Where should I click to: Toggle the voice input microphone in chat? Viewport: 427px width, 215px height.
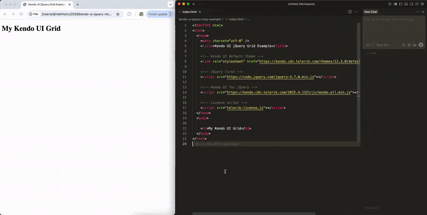421,45
